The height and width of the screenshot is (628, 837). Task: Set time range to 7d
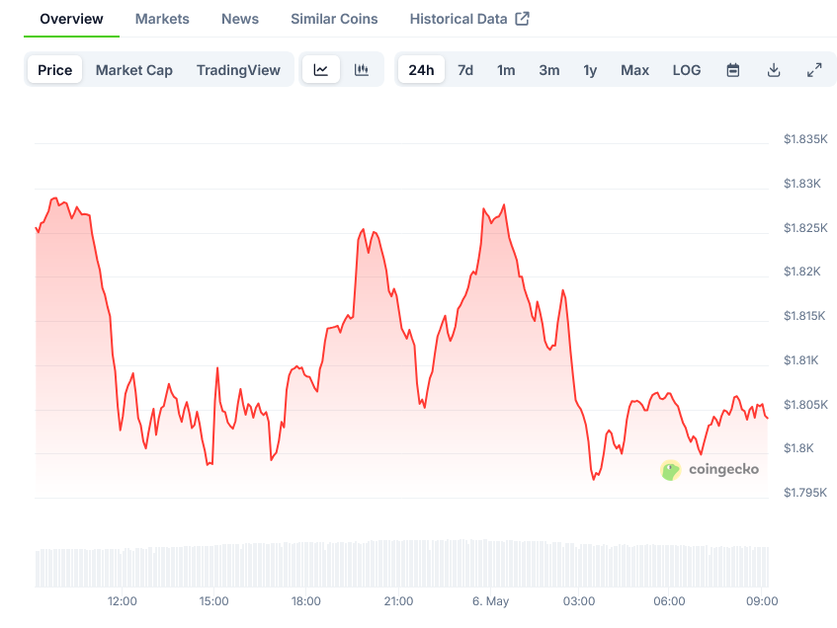[x=465, y=70]
